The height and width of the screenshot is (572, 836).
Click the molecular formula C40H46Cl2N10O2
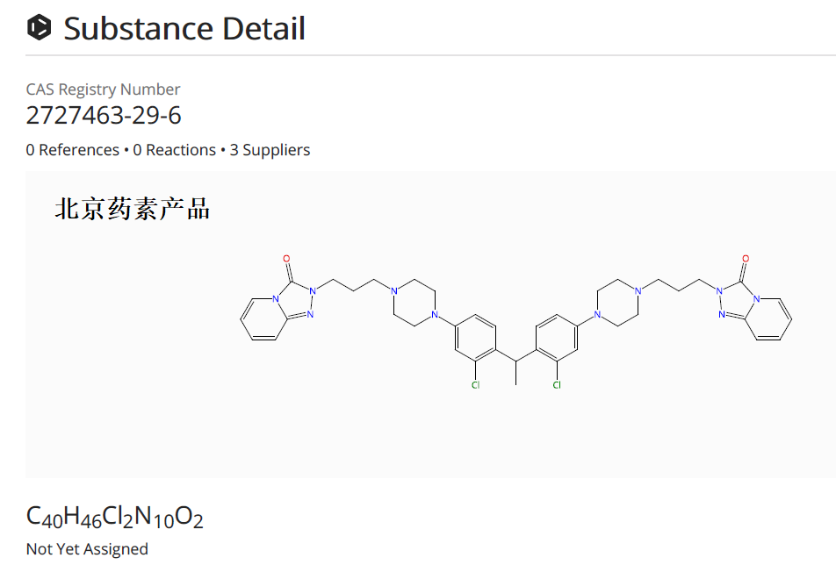pos(115,518)
